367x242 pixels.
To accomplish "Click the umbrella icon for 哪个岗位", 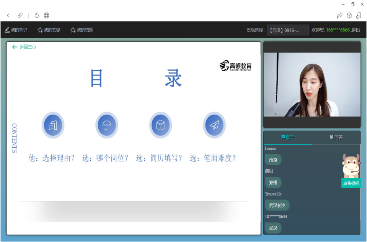I will pyautogui.click(x=107, y=125).
